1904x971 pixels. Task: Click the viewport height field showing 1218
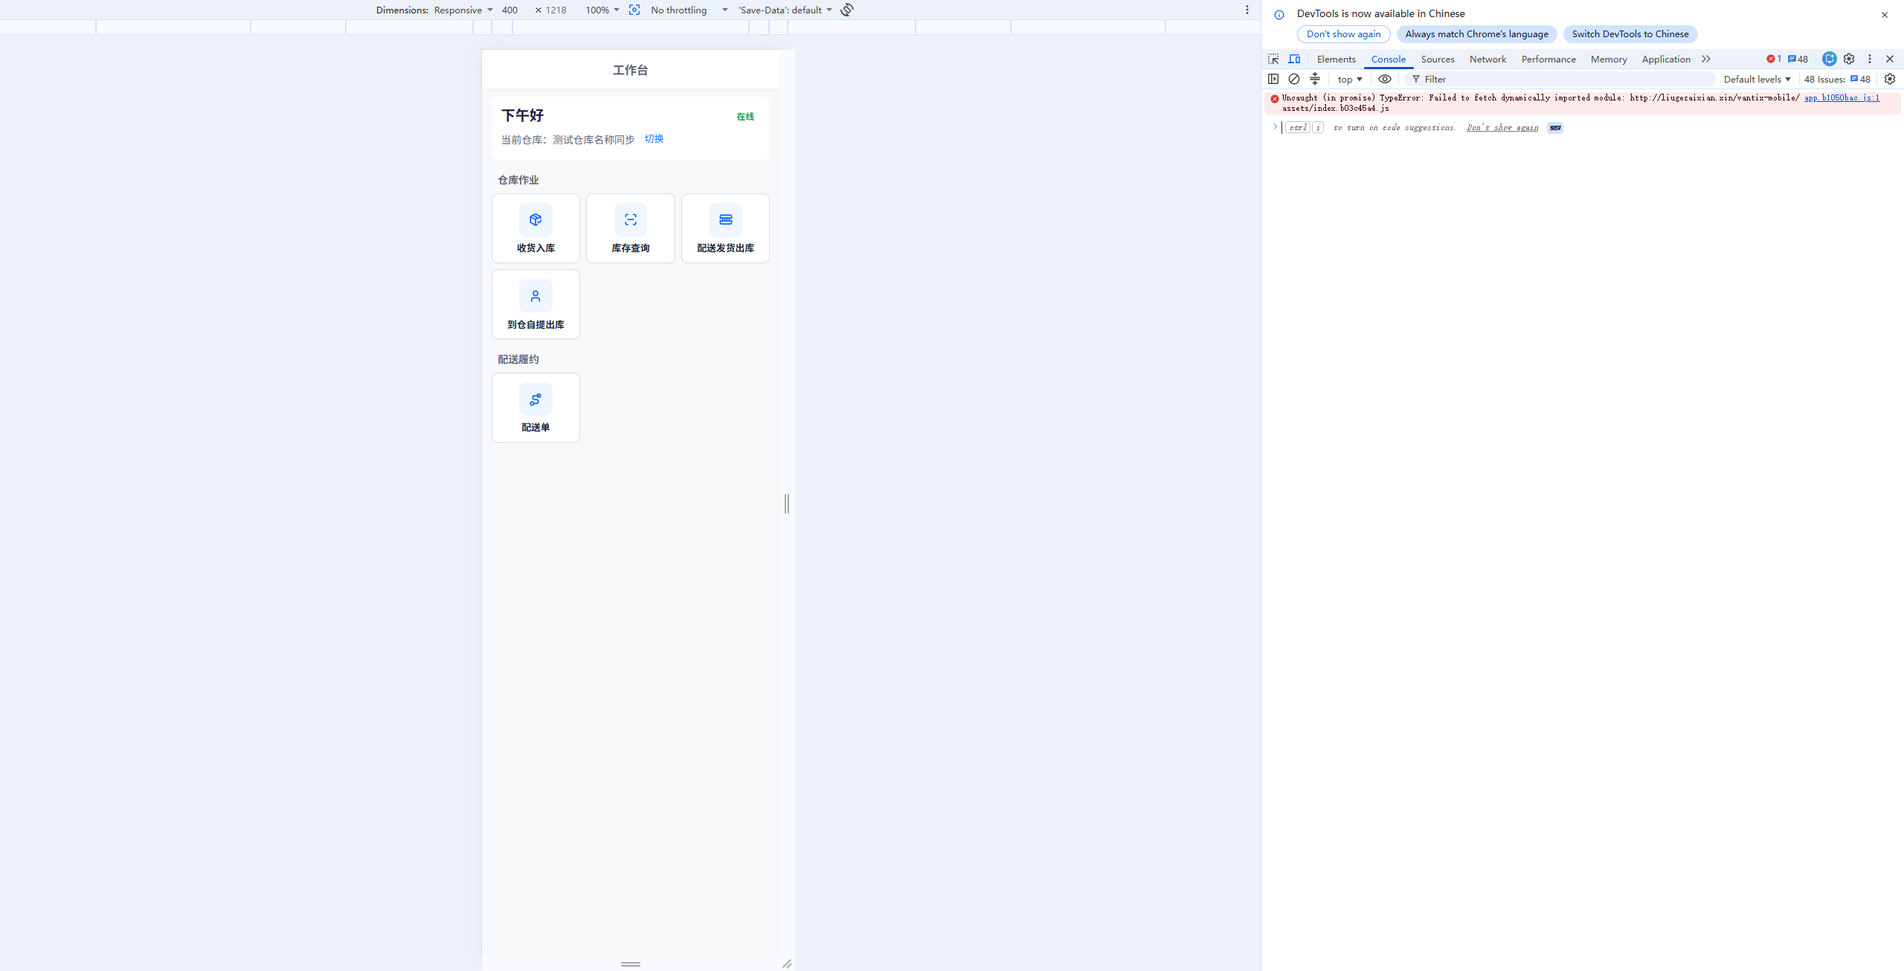point(556,10)
